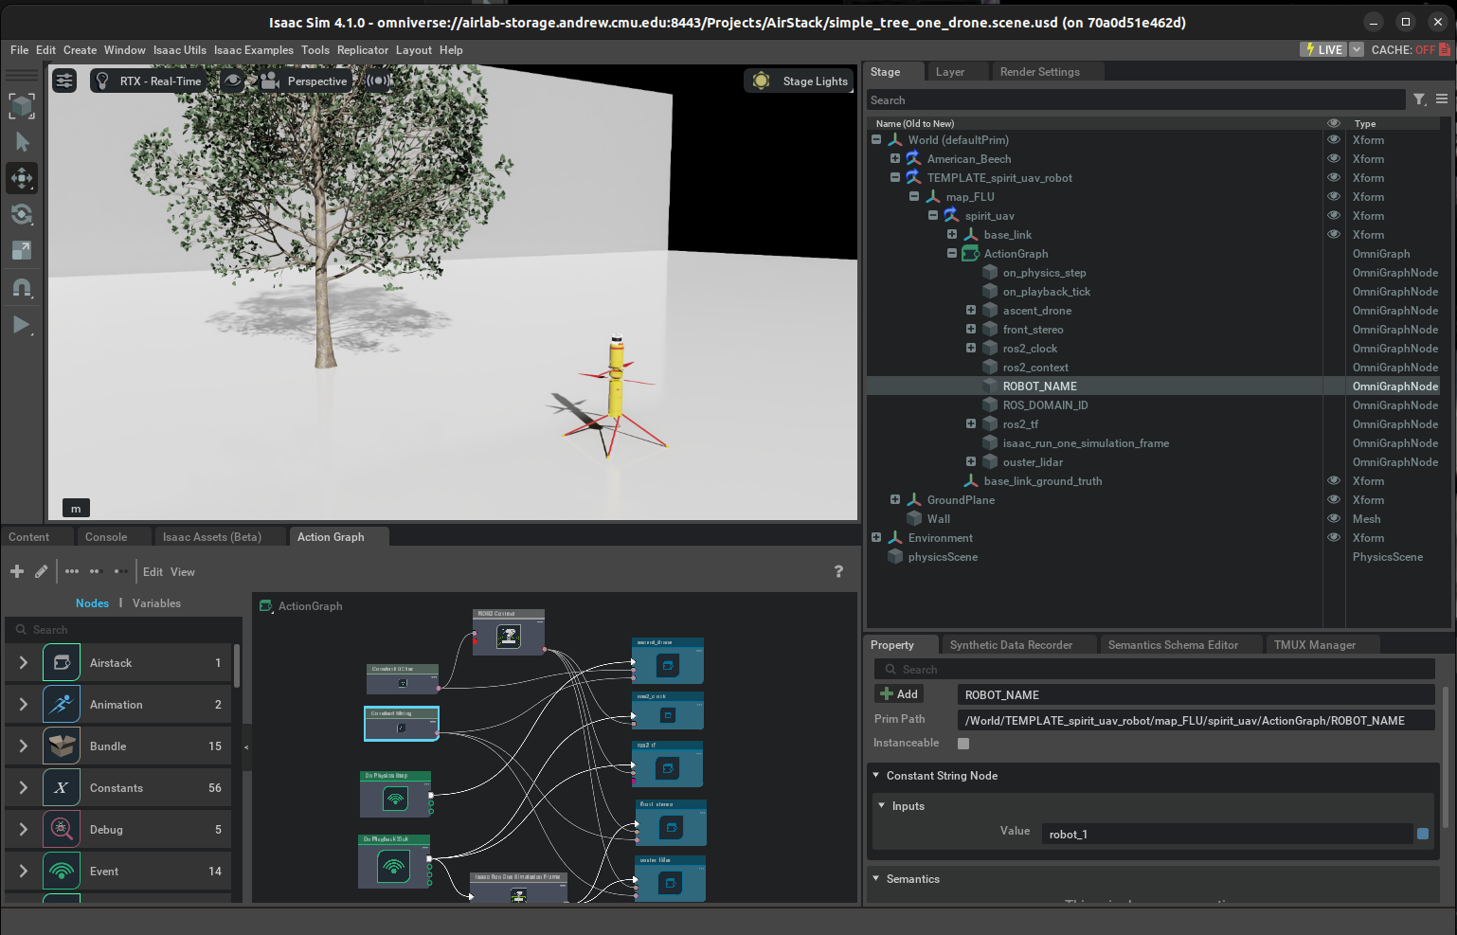Expand the Constants node category

(x=24, y=788)
